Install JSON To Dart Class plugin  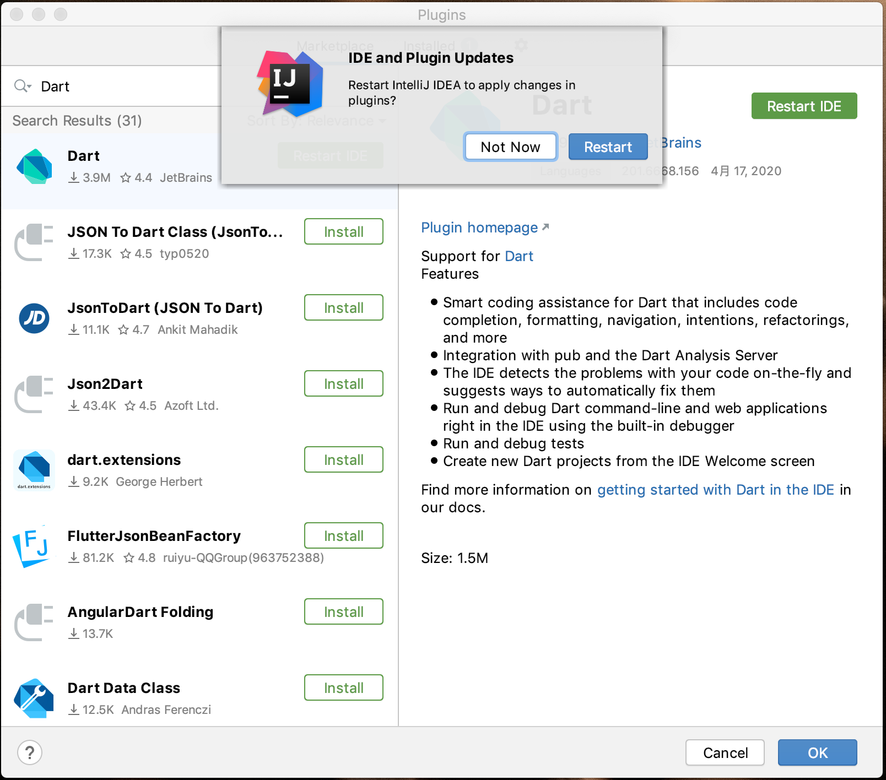344,231
